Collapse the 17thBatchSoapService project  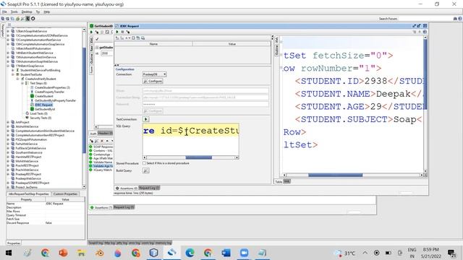pos(8,66)
